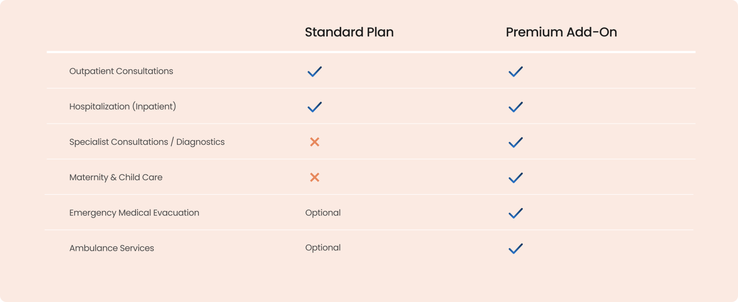The height and width of the screenshot is (302, 738).
Task: Click the Outpatient Consultations row label
Action: pos(121,71)
